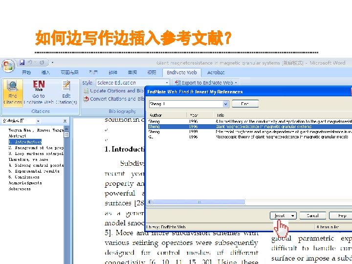Click Update Citations and Bibliography
The image size is (352, 264).
114,91
